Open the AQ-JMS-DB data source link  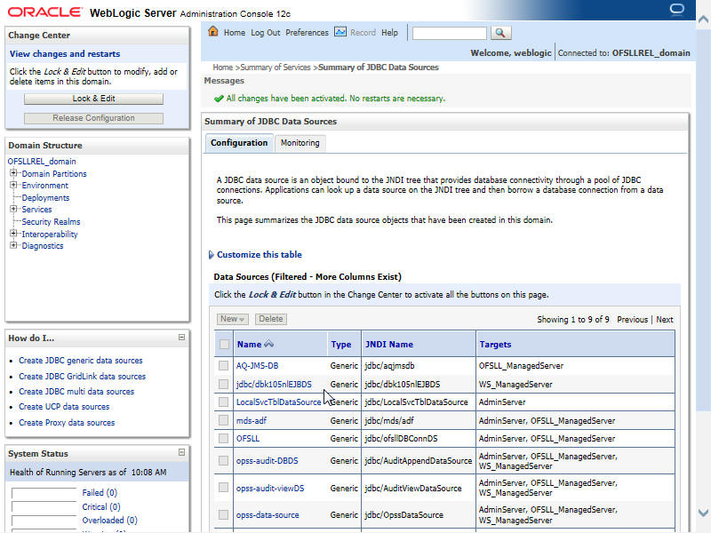coord(257,366)
